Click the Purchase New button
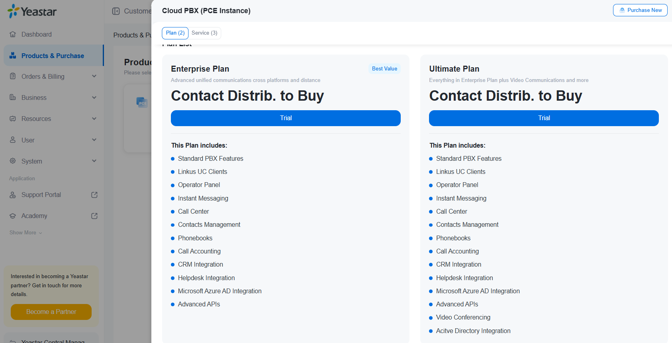Screen dimensions: 672x343 point(640,10)
